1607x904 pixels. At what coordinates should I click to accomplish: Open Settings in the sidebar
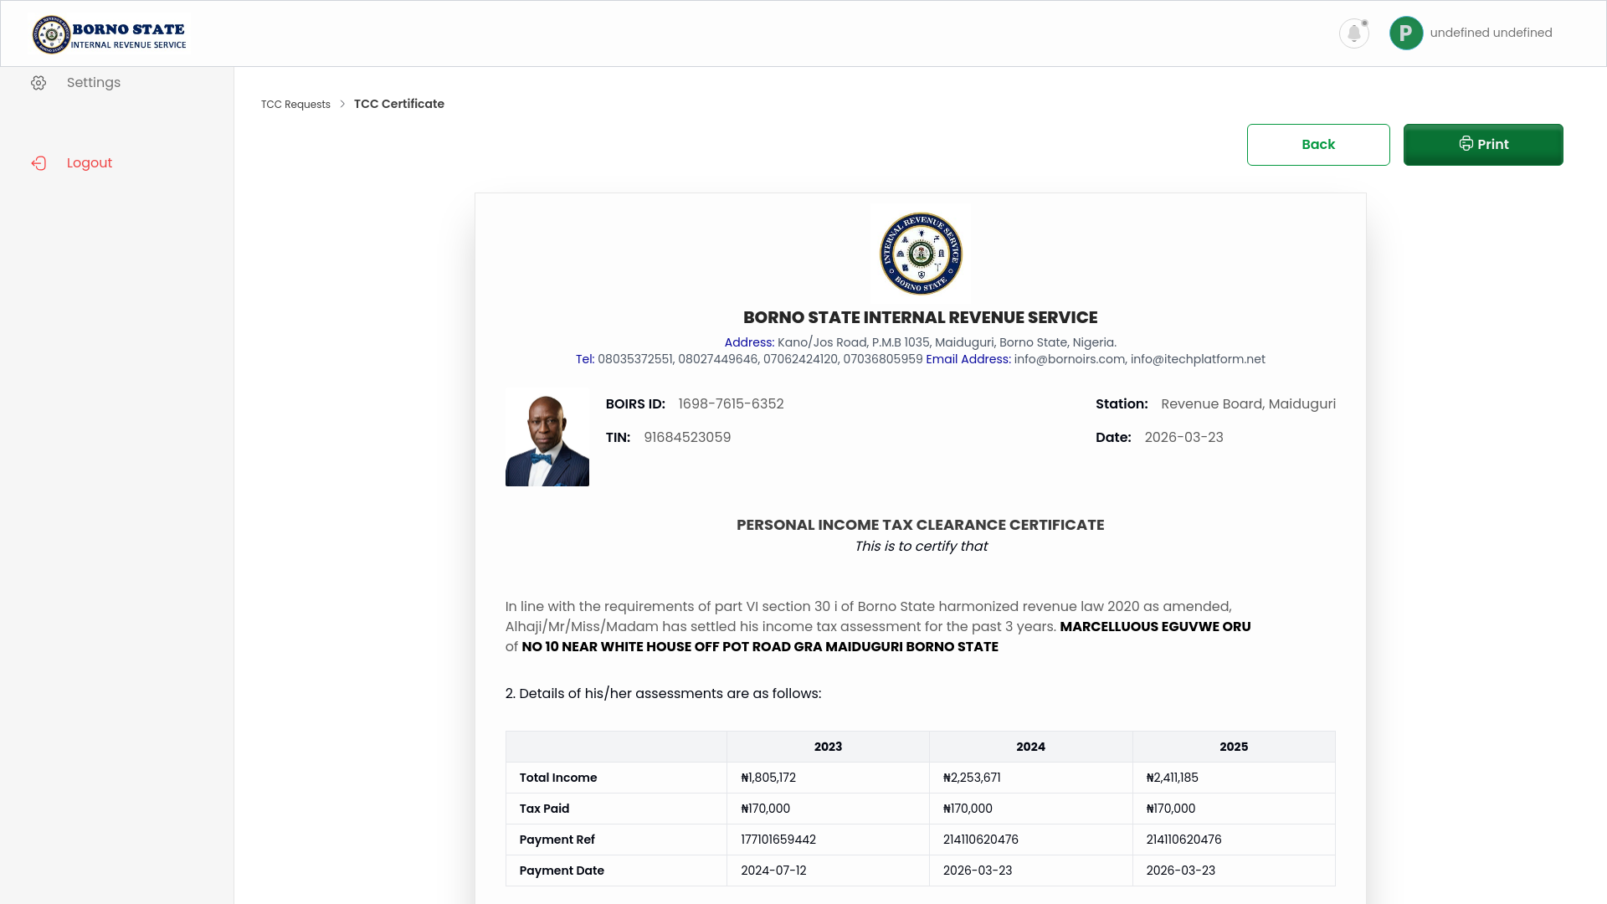click(94, 83)
